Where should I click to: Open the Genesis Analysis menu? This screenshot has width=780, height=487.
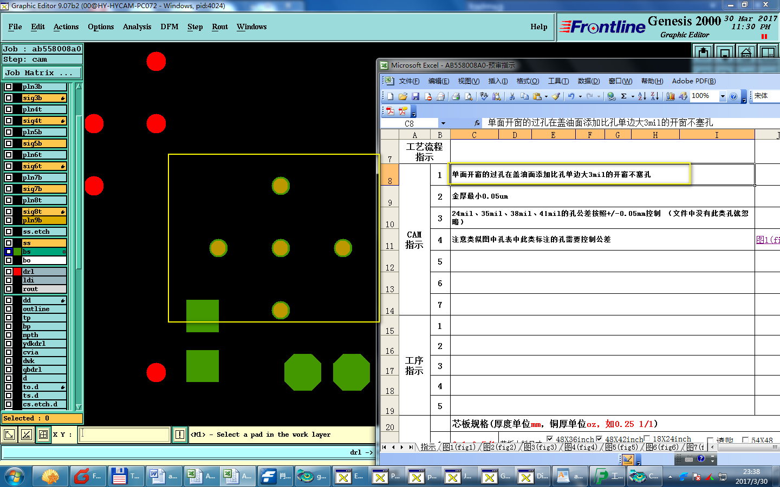click(137, 27)
